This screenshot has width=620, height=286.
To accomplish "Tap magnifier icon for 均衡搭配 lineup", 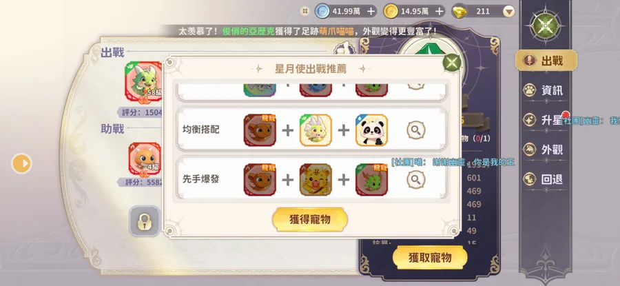I will point(415,130).
